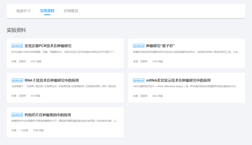Click the protocol badge on RNA干扰技术 card

17,80
